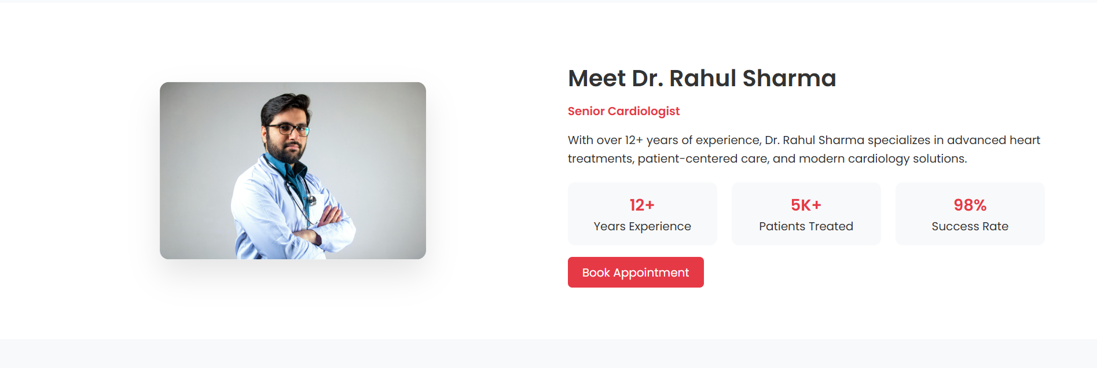Click the 98% Success Rate card
This screenshot has width=1097, height=368.
click(970, 214)
